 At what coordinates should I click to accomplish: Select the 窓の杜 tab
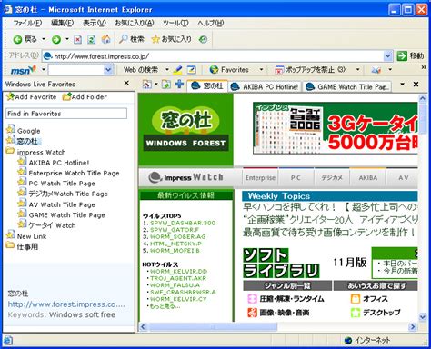click(x=207, y=86)
